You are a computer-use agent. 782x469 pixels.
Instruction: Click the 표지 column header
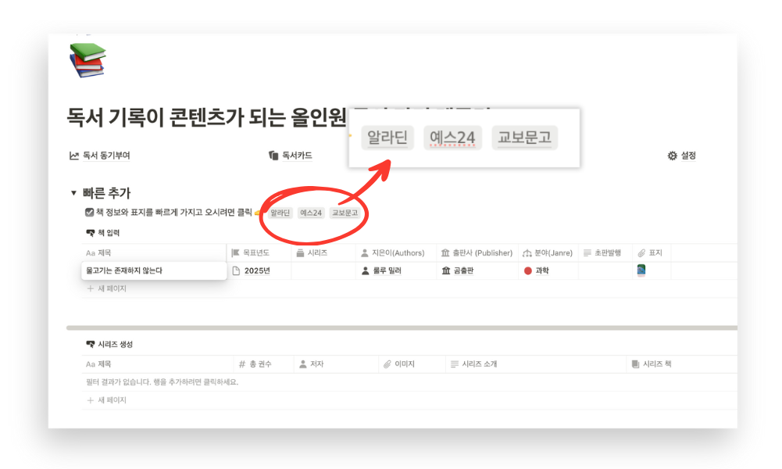tap(650, 253)
